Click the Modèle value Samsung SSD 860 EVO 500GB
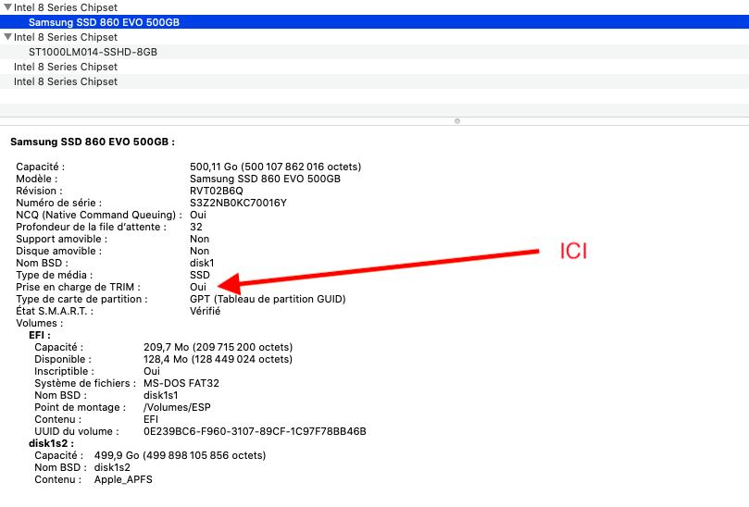Screen dimensions: 749x507 [x=265, y=179]
